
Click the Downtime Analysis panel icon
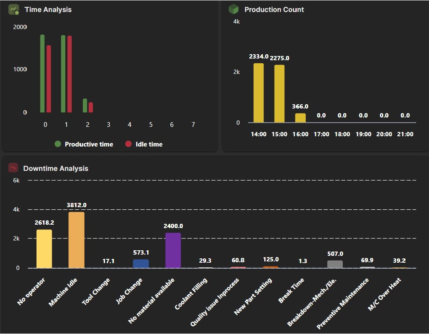tap(13, 168)
